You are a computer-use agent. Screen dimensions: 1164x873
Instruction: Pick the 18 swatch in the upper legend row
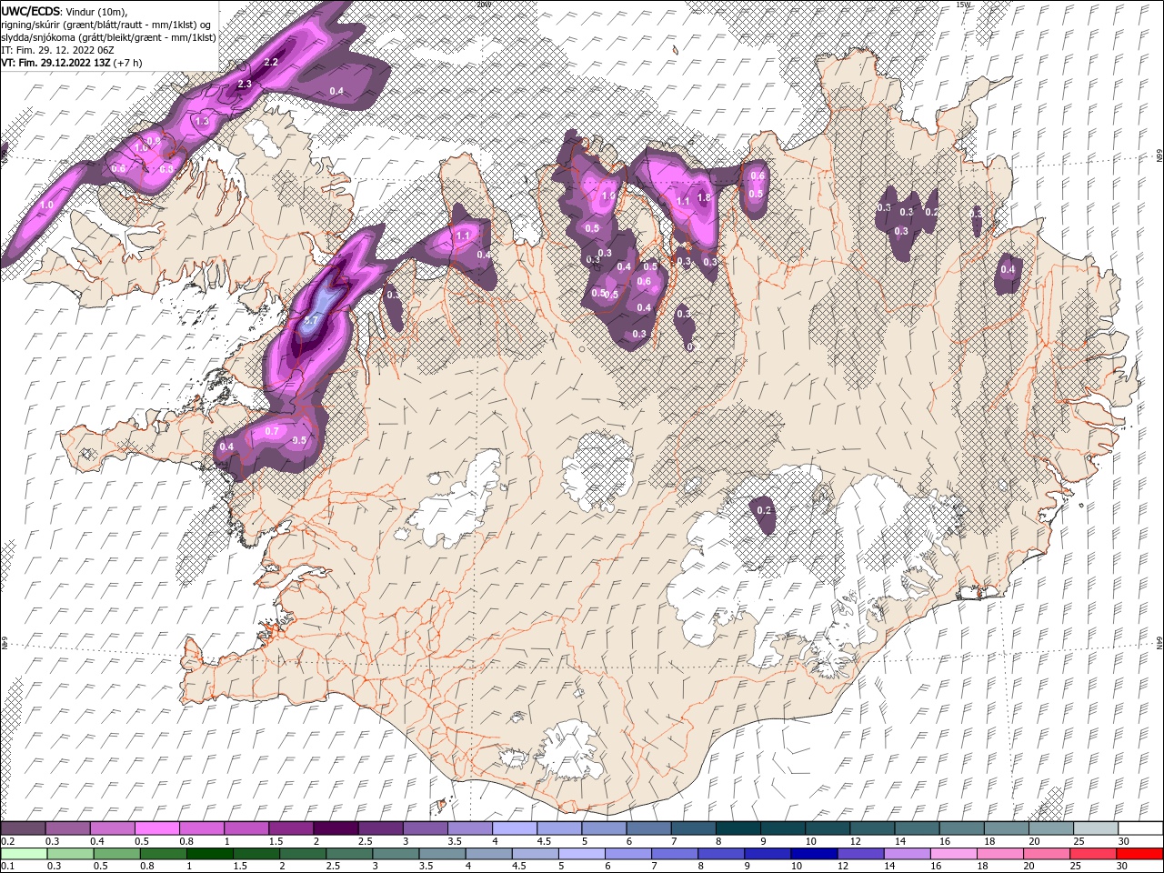(1006, 828)
